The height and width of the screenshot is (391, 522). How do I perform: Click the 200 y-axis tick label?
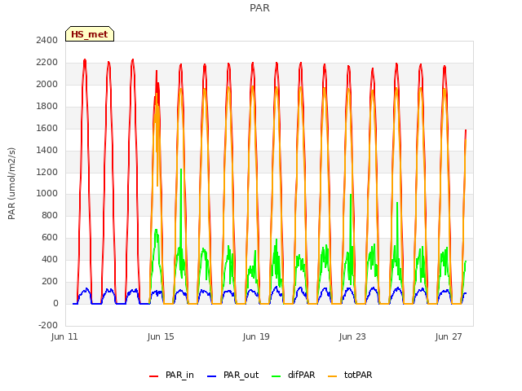(50, 281)
